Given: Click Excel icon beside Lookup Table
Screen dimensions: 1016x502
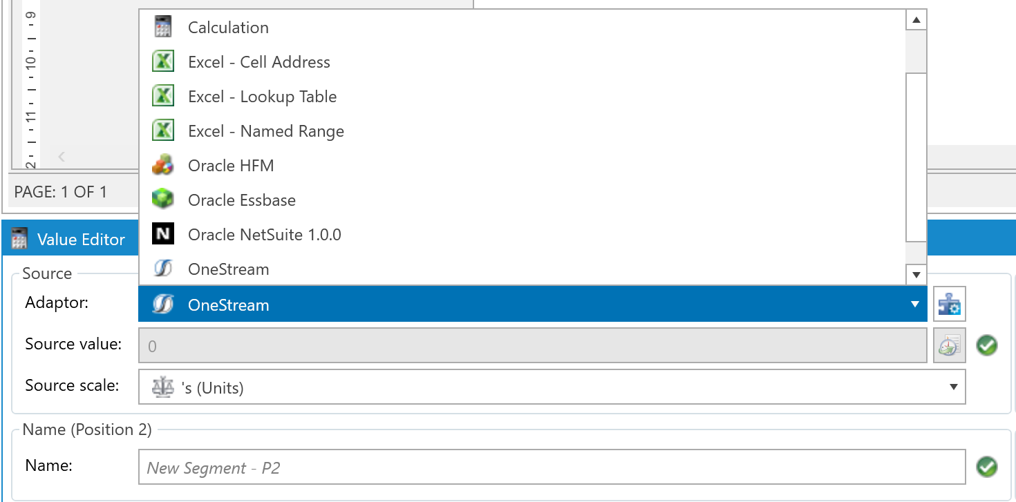Looking at the screenshot, I should click(x=162, y=97).
